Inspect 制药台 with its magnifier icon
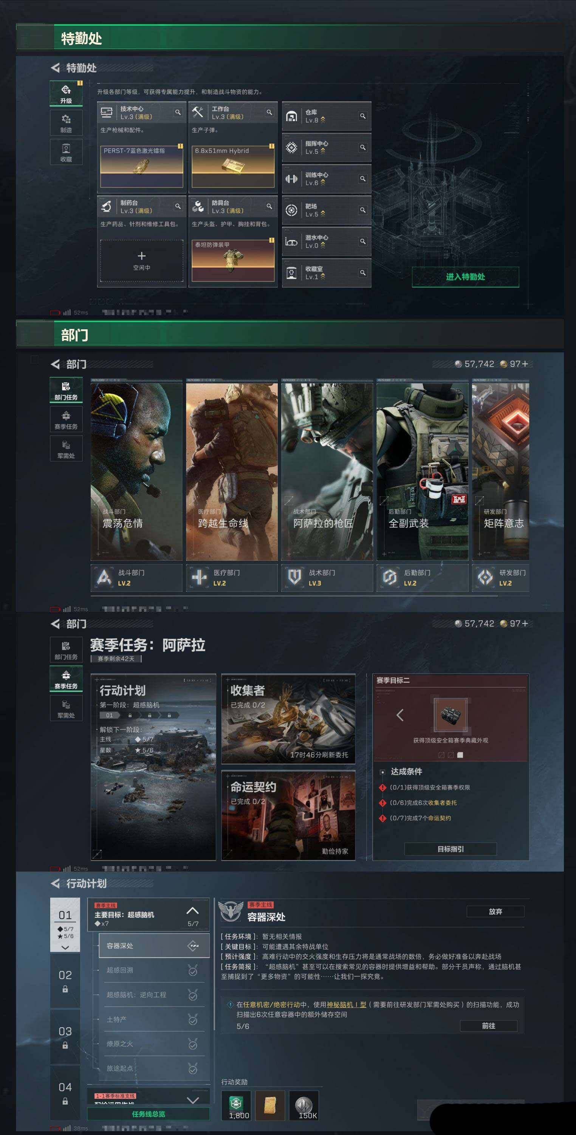 [x=178, y=206]
